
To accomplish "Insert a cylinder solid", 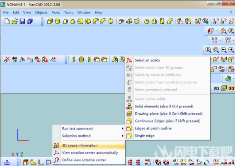I will pyautogui.click(x=57, y=21).
